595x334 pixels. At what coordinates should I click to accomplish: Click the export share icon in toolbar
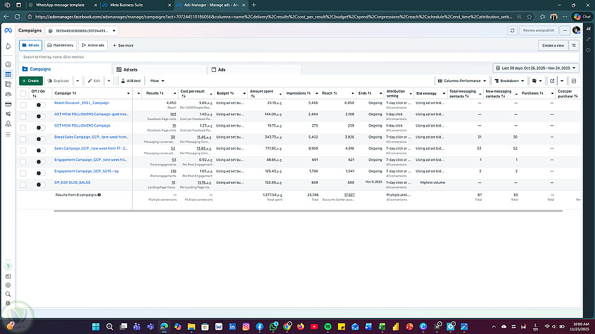coord(553,81)
